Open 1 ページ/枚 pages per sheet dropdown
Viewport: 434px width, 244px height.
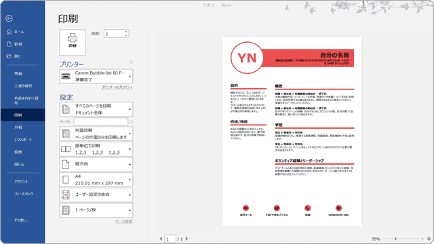(x=96, y=210)
